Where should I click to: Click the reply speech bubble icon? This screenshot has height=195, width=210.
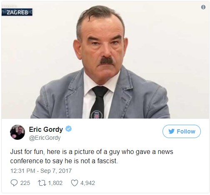pos(14,183)
